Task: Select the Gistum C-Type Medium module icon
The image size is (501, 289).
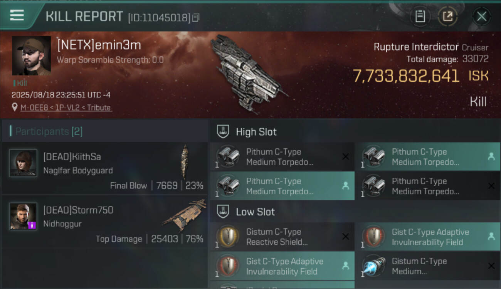Action: [x=374, y=266]
